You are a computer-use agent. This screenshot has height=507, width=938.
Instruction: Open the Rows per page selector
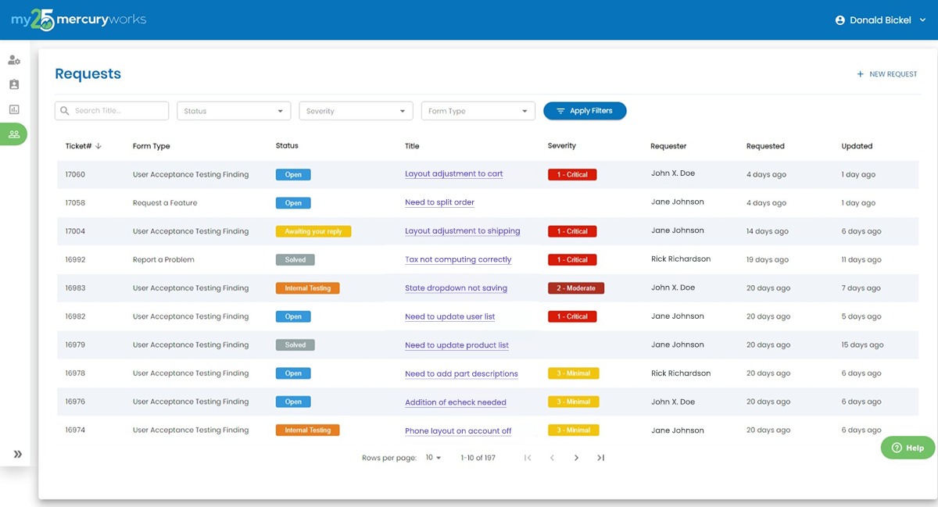point(433,457)
